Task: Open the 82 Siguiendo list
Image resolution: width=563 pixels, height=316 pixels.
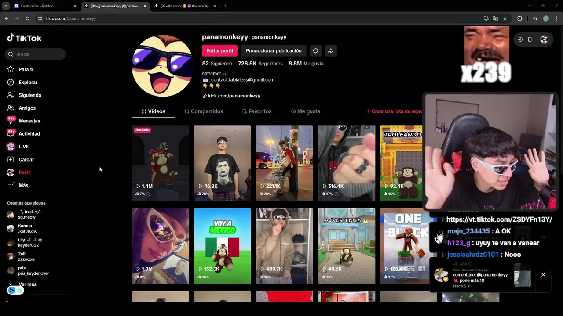Action: tap(217, 64)
